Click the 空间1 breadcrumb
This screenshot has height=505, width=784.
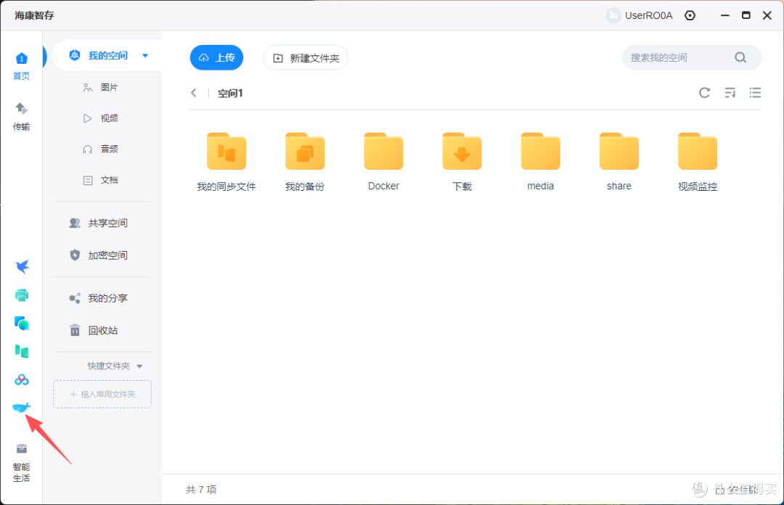230,94
